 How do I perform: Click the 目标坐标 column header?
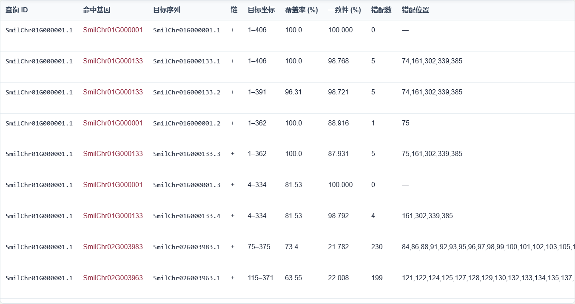point(261,10)
